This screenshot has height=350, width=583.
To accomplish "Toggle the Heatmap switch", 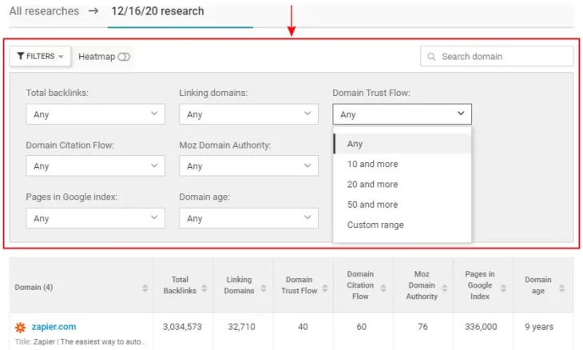I will 124,57.
